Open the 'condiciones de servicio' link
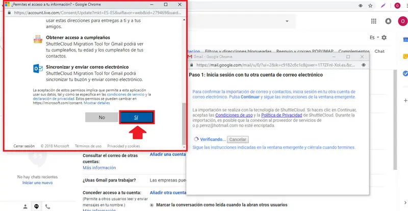The width and height of the screenshot is (408, 211). click(125, 95)
